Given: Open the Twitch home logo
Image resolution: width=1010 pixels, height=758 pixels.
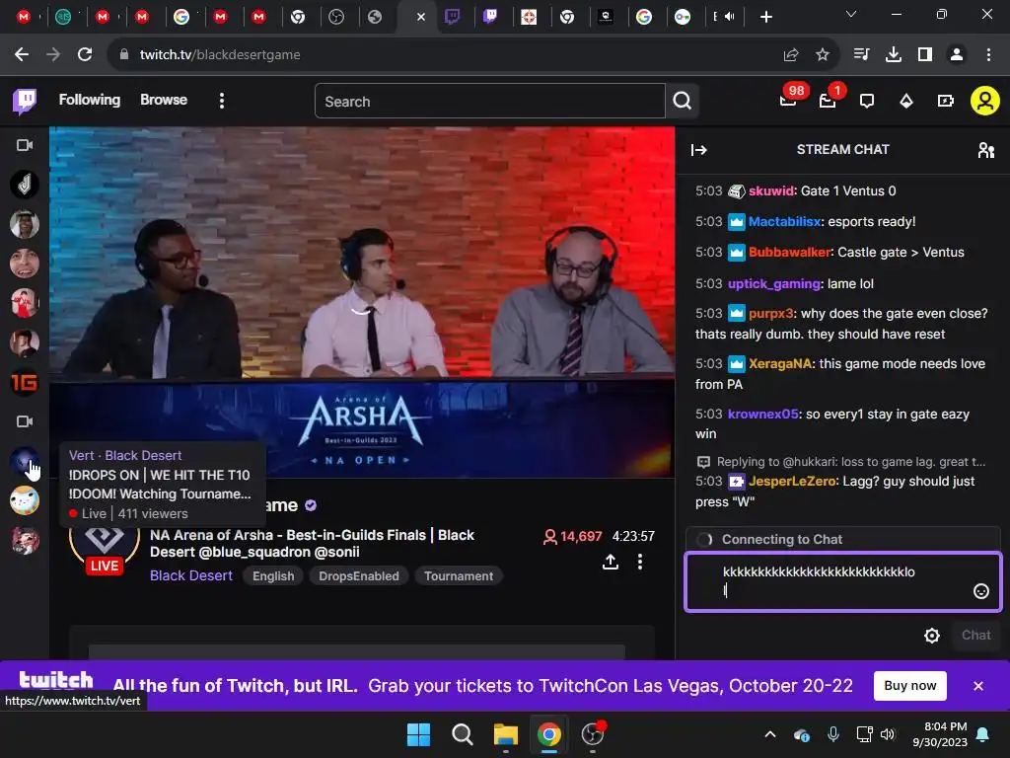Looking at the screenshot, I should [25, 102].
